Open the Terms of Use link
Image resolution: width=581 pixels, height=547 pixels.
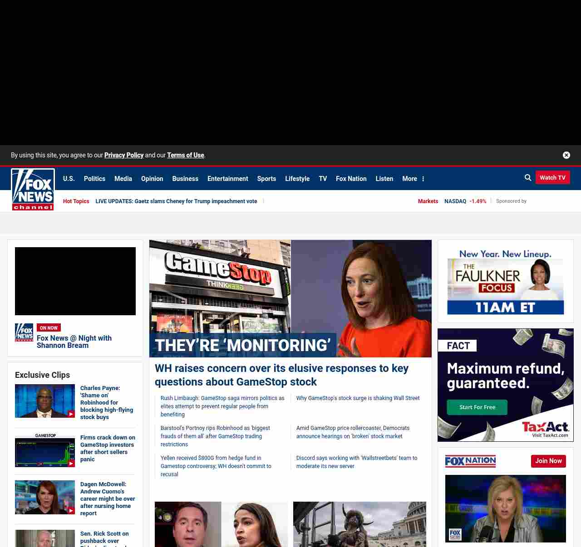click(186, 155)
